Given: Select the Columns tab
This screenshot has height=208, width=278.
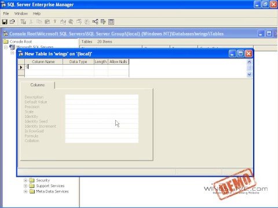Looking at the screenshot, I should (38, 85).
